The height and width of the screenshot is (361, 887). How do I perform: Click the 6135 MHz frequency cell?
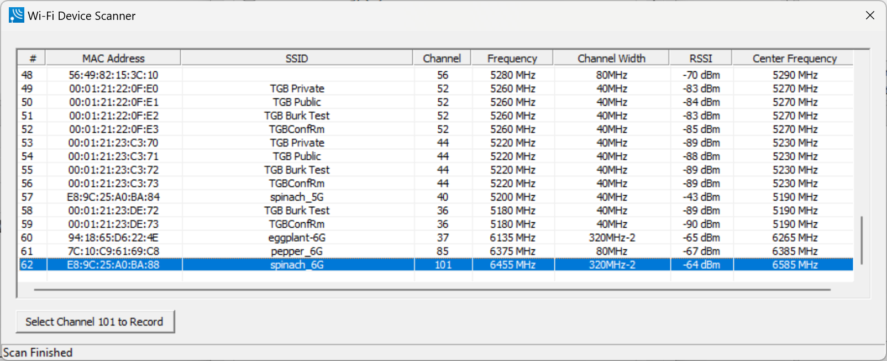point(512,237)
